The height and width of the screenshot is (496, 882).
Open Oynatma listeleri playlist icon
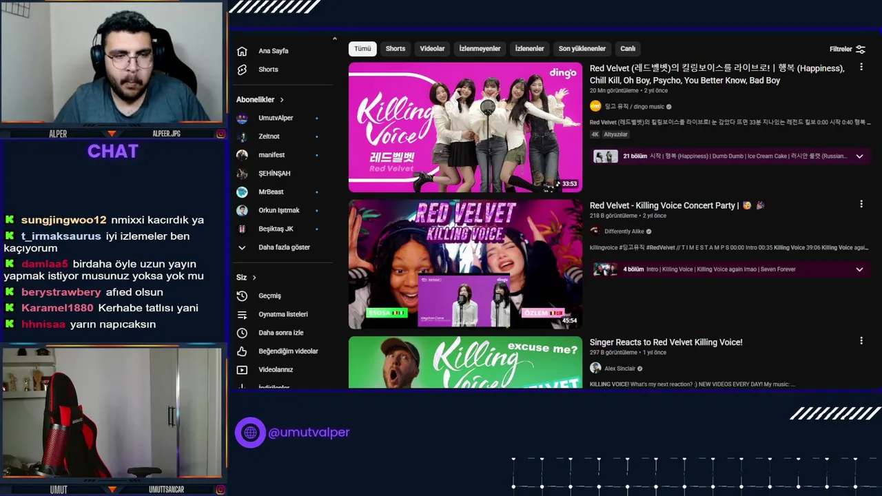[242, 314]
